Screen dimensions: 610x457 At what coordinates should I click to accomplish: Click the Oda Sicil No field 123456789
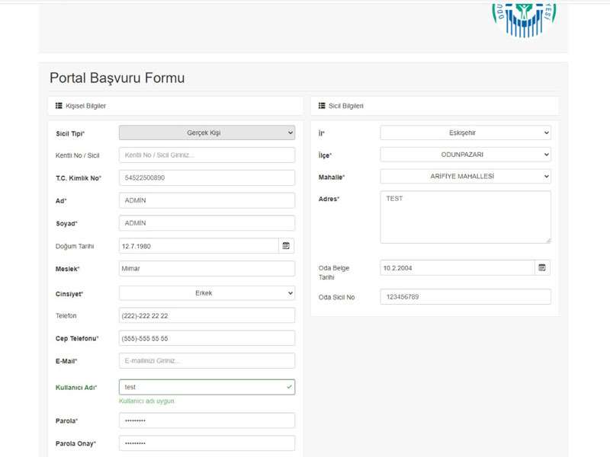pos(466,296)
